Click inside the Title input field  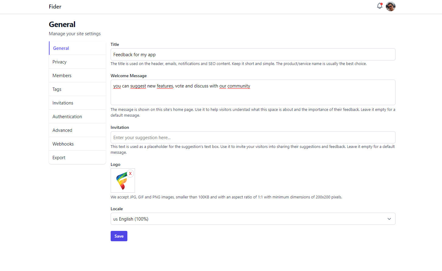pyautogui.click(x=253, y=54)
